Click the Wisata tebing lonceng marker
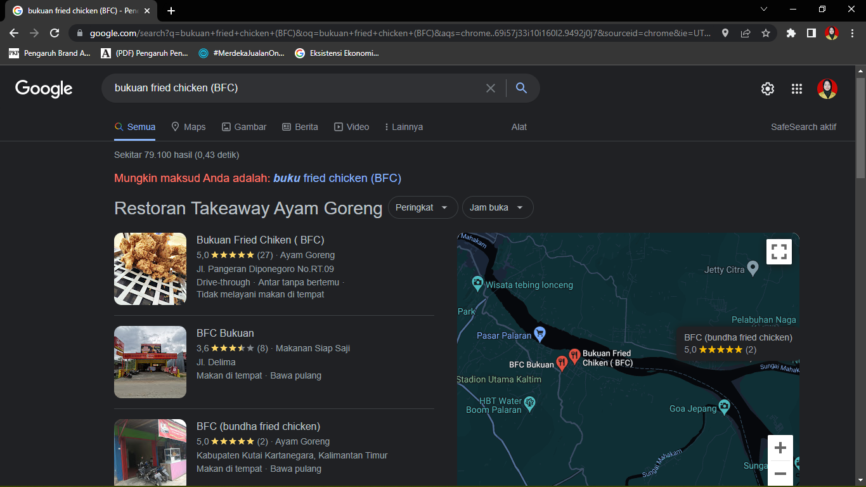This screenshot has width=866, height=487. coord(477,282)
